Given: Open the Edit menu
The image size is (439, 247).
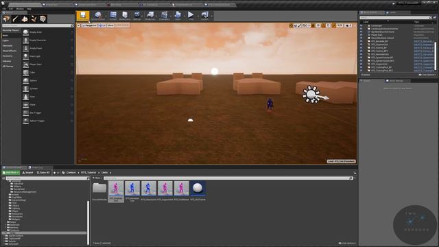Looking at the screenshot, I should coord(11,9).
